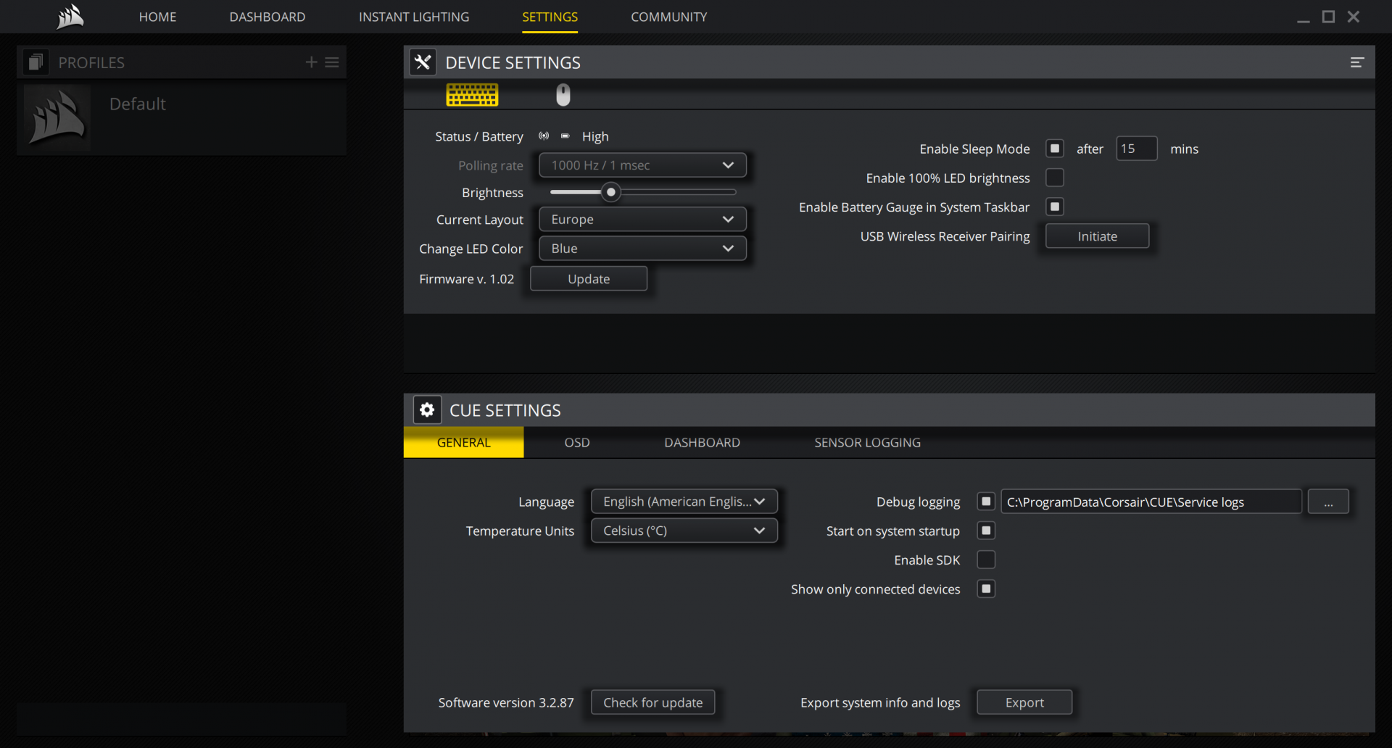
Task: Click Initiate for USB receiver pairing
Action: point(1097,236)
